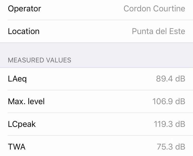
Task: Click the word Este in location name
Action: (x=177, y=31)
